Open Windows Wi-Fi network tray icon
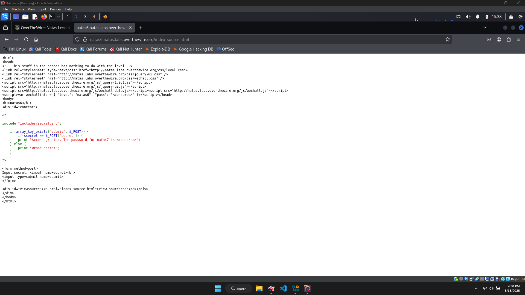The height and width of the screenshot is (295, 525). pos(485,288)
